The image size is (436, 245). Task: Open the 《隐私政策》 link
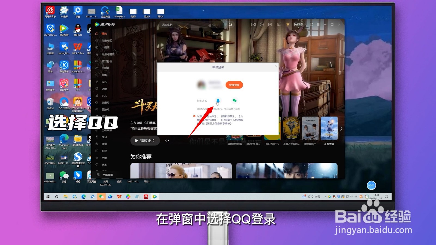(x=227, y=116)
